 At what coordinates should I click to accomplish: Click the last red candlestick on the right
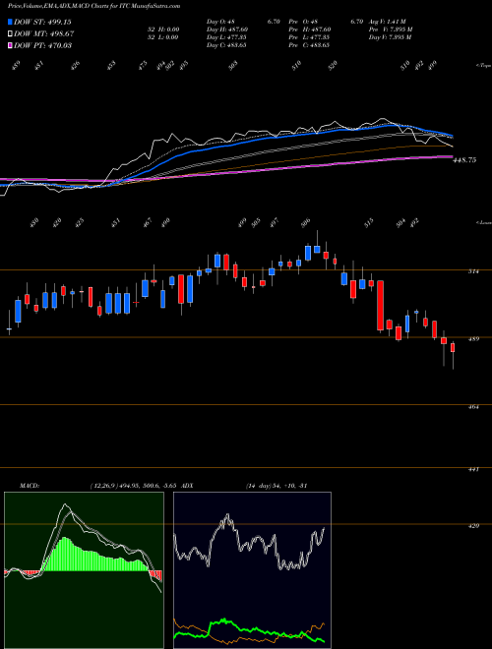453,347
